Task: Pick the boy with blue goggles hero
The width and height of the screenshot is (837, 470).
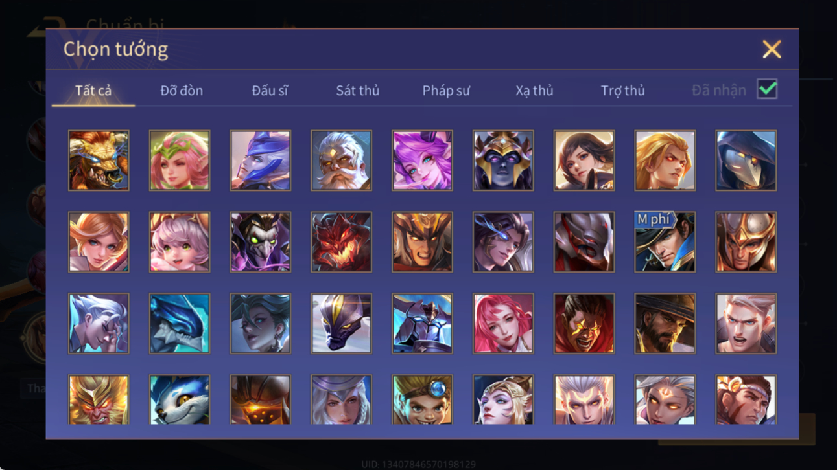Action: tap(422, 399)
